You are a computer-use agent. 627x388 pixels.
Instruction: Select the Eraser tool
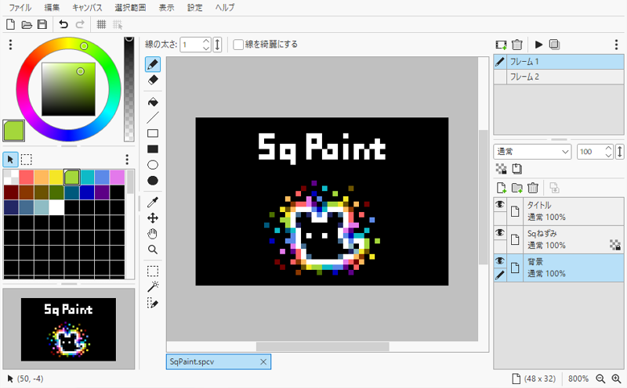click(154, 80)
